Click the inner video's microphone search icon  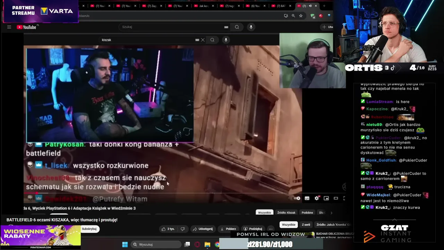point(226,40)
